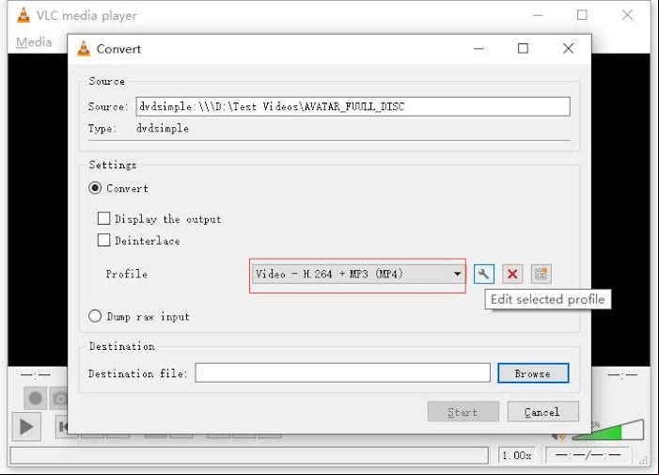Enable the Deinterlace checkbox
659x475 pixels.
[x=103, y=240]
